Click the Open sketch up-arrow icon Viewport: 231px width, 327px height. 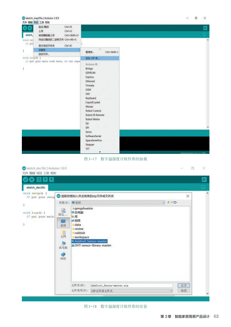pos(45,180)
